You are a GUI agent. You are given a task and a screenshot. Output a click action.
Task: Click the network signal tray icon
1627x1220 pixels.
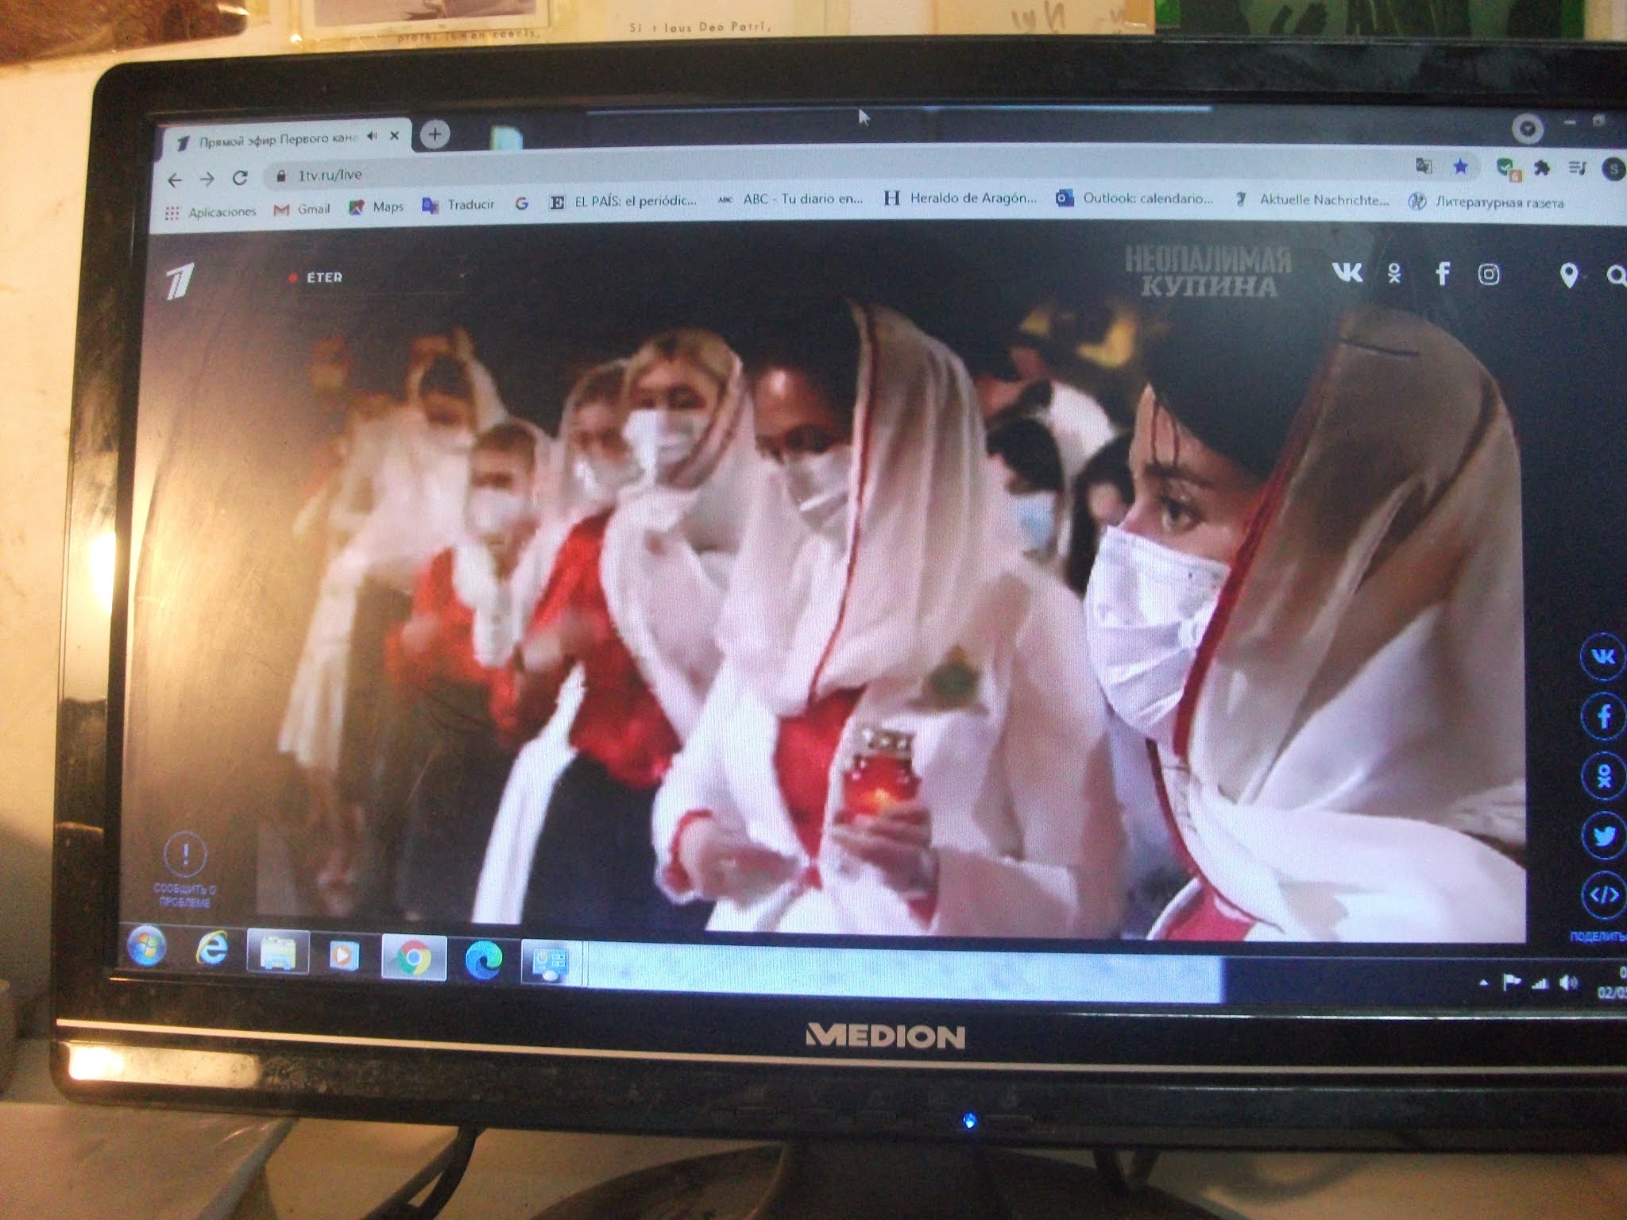tap(1540, 984)
